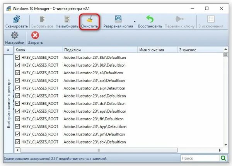Image resolution: width=232 pixels, height=166 pixels.
Task: Select the Adobe.Illustrator.23\.ai\DefaultIcon subkey text
Action: click(x=93, y=73)
